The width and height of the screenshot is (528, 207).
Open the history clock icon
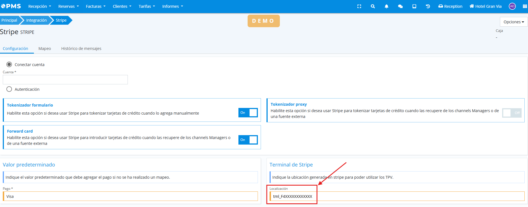pos(428,6)
